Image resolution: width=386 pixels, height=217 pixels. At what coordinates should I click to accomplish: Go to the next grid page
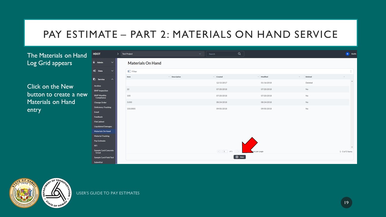point(236,151)
